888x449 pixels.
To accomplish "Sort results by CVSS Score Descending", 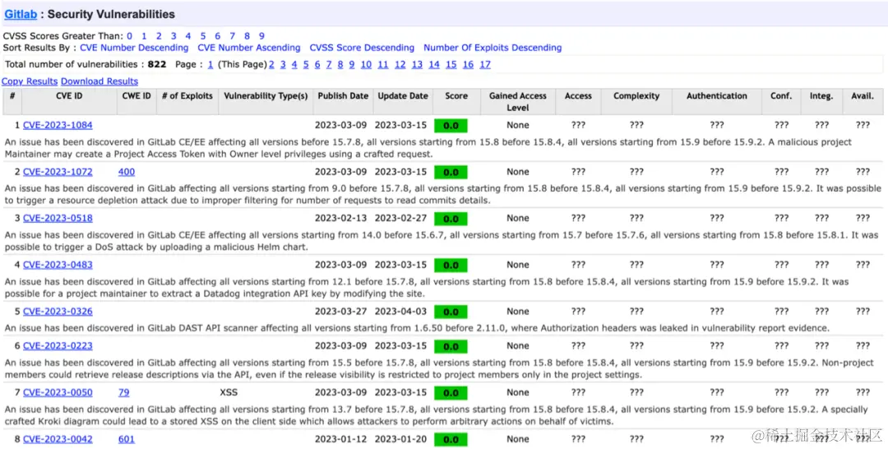I will (x=362, y=48).
